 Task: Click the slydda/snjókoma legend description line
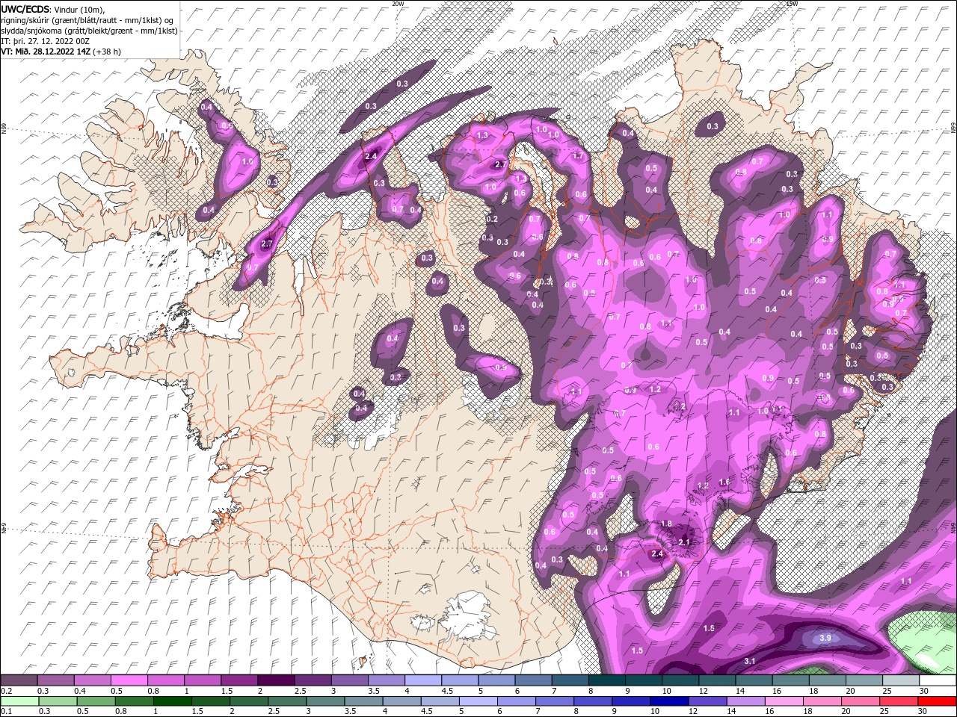point(89,31)
